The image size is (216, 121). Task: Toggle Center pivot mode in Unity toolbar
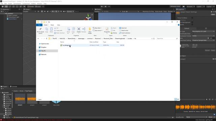[x=31, y=7]
